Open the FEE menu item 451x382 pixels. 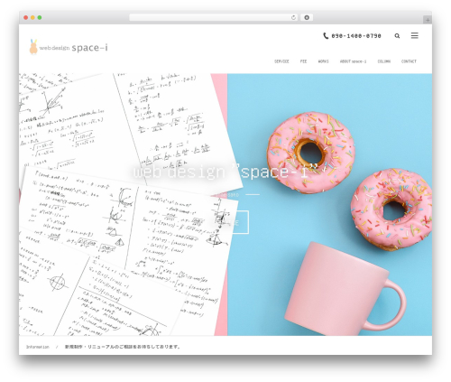click(303, 61)
